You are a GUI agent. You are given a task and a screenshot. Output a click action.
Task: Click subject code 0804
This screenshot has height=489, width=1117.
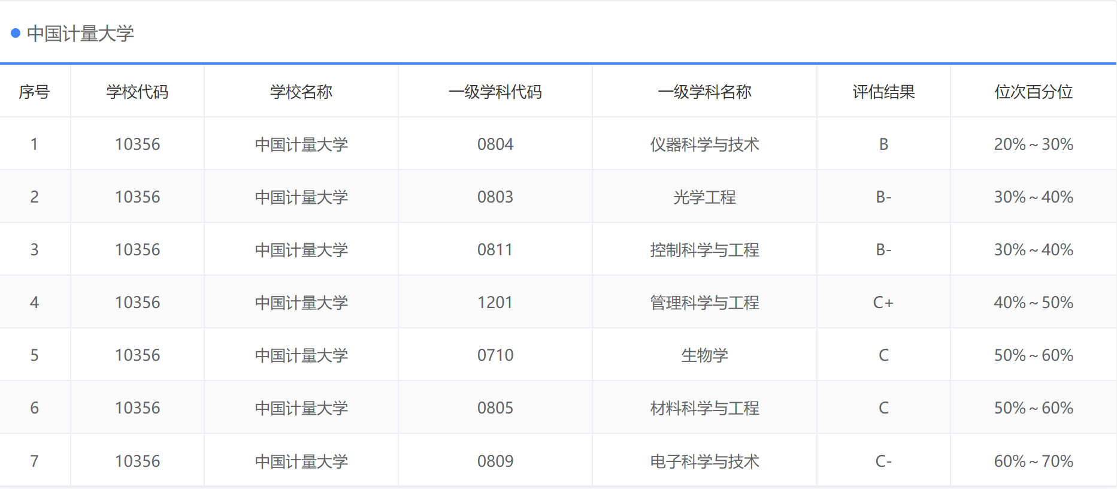(495, 144)
